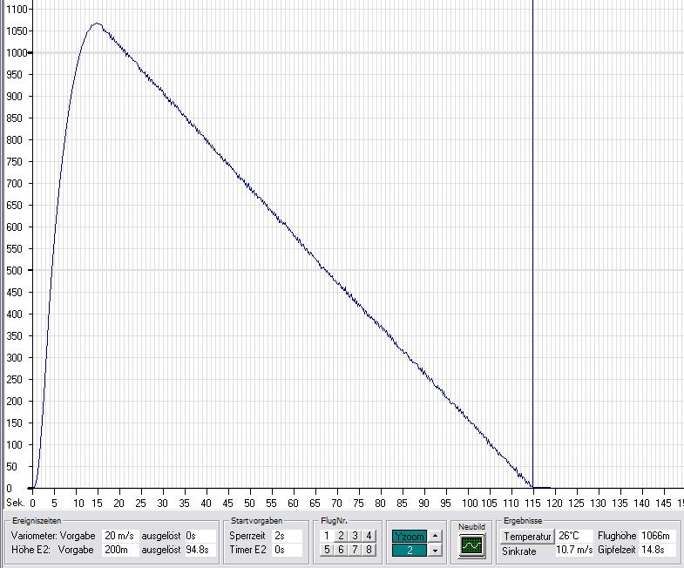This screenshot has width=684, height=568.
Task: Increase Yzoom with the up arrow
Action: (435, 536)
